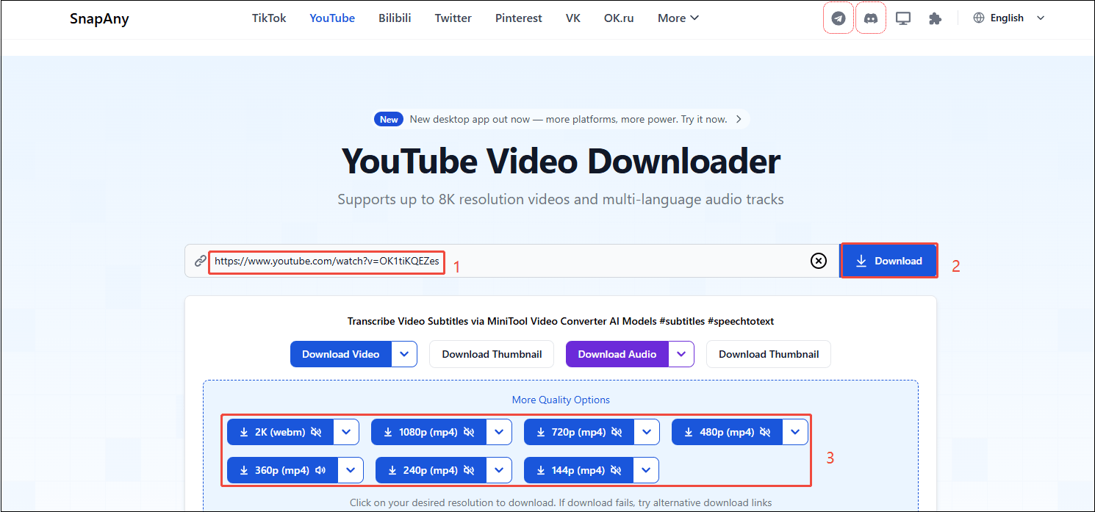
Task: Open the More navigation menu
Action: 677,17
